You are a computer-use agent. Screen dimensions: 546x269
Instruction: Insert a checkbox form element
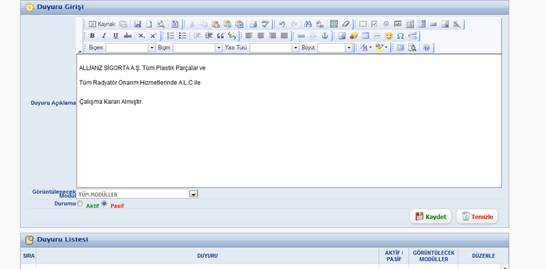coord(374,24)
